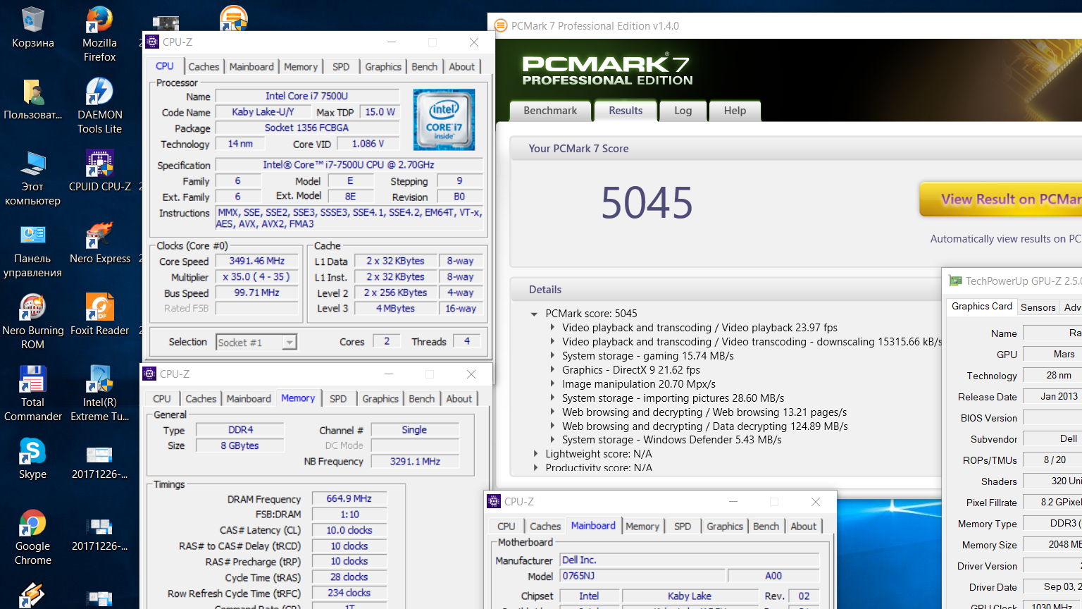Expand System storage - Windows Defender row
The height and width of the screenshot is (609, 1082).
[552, 440]
